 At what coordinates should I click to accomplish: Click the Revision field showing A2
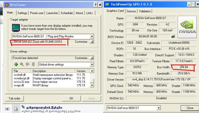(167, 24)
